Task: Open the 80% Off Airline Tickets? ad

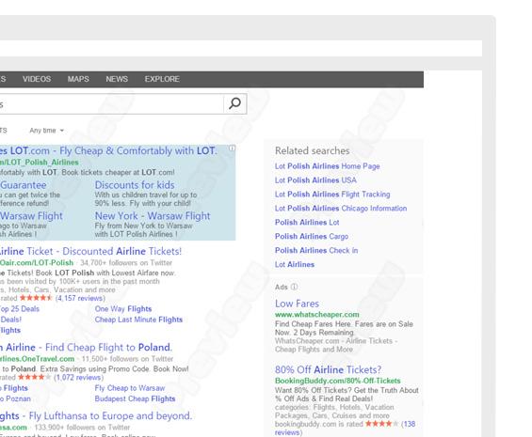Action: click(x=328, y=369)
